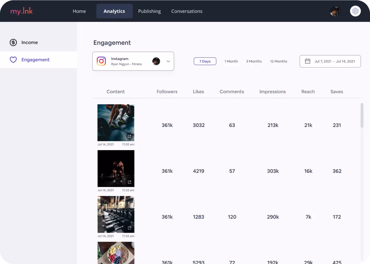Viewport: 370px width, 264px height.
Task: Click the 231 saves value
Action: point(337,125)
